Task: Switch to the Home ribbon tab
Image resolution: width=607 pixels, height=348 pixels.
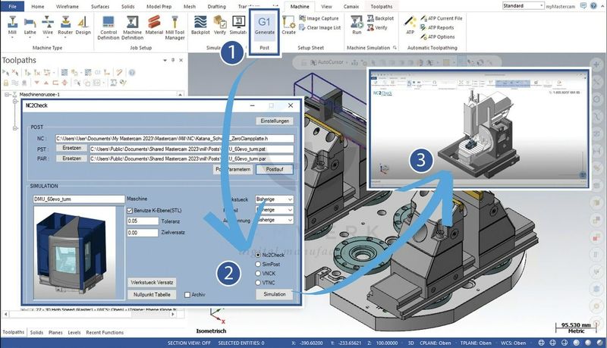Action: pos(37,6)
